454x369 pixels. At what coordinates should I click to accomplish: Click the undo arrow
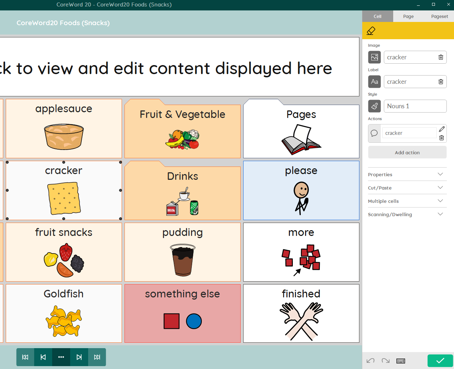coord(371,361)
